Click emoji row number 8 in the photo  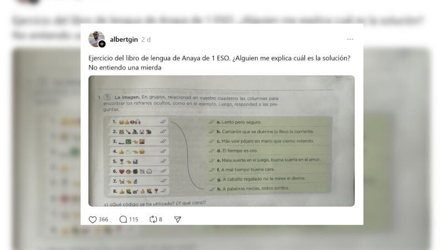point(138,191)
